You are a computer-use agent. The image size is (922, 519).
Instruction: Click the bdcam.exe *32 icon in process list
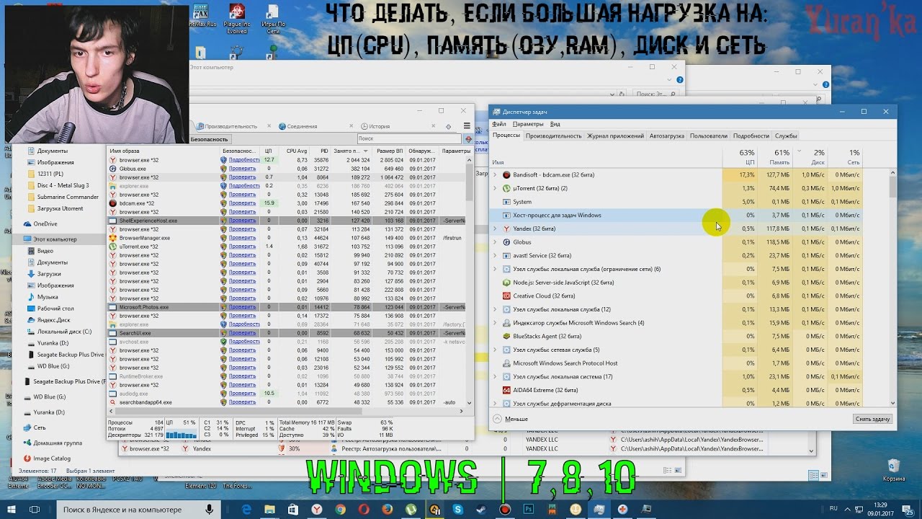[x=112, y=203]
